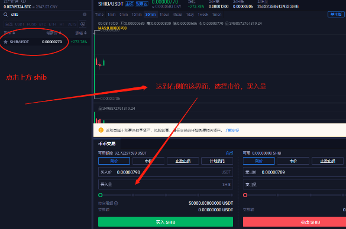
Task: Select 市价 order type for buying
Action: 148,161
